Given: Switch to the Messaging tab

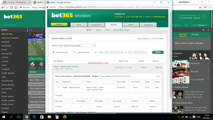Looking at the screenshot, I should coord(148,25).
